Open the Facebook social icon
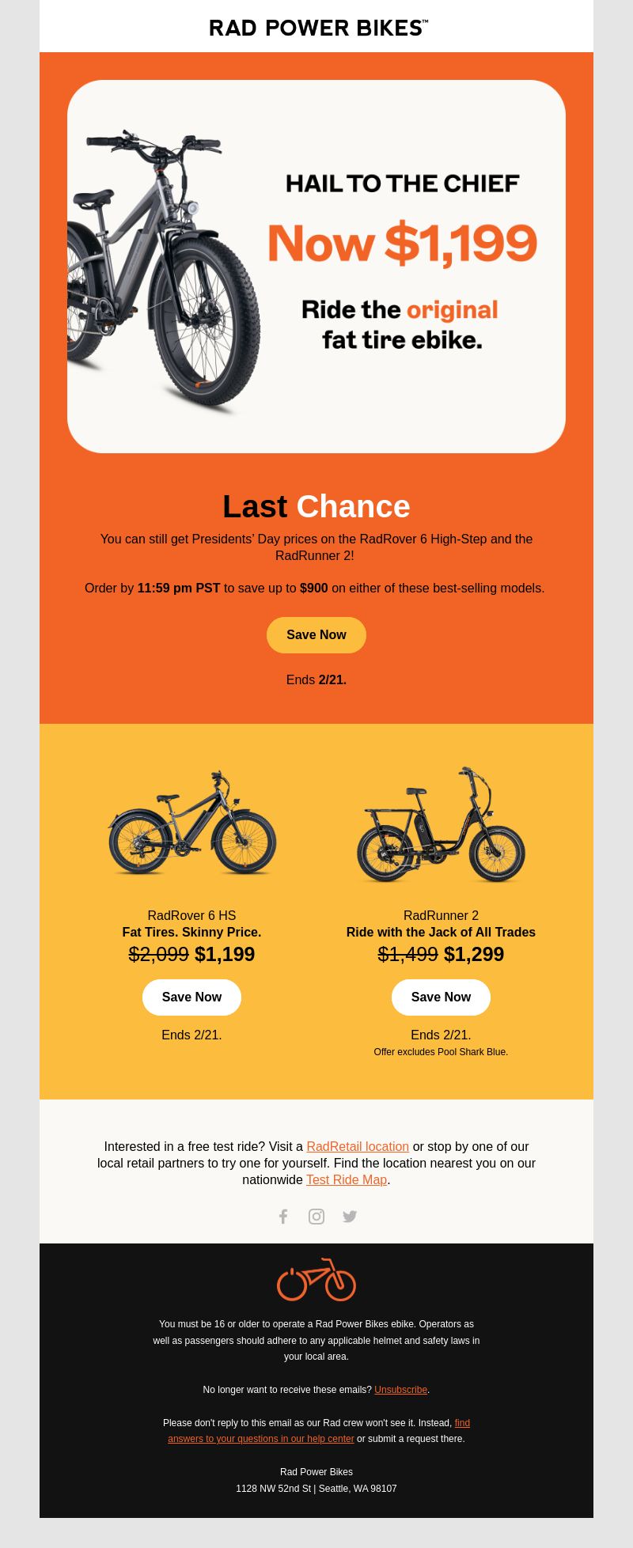 283,1217
